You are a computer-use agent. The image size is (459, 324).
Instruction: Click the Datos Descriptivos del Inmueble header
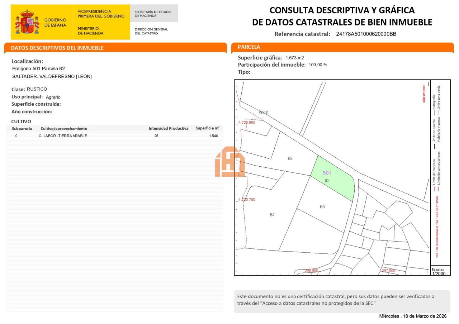[x=57, y=48]
